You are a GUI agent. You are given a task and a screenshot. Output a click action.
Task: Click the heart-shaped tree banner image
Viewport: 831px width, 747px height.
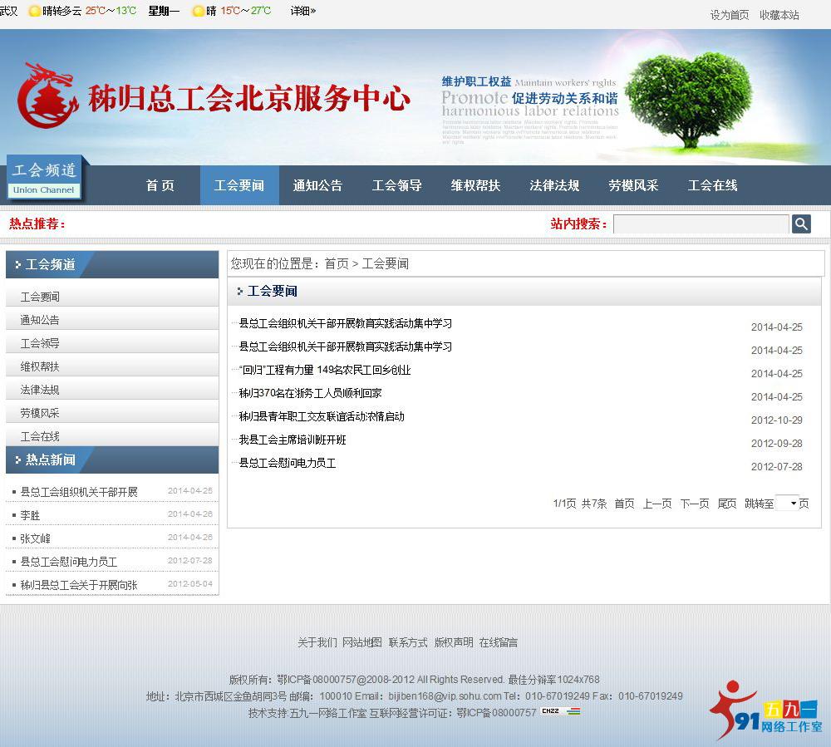tap(687, 100)
